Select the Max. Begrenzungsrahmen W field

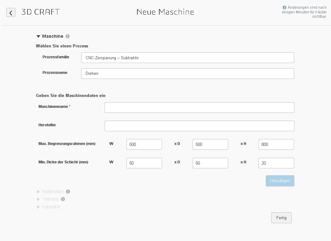pyautogui.click(x=144, y=144)
